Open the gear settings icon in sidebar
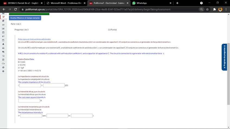This screenshot has width=230, height=129. coord(3,71)
